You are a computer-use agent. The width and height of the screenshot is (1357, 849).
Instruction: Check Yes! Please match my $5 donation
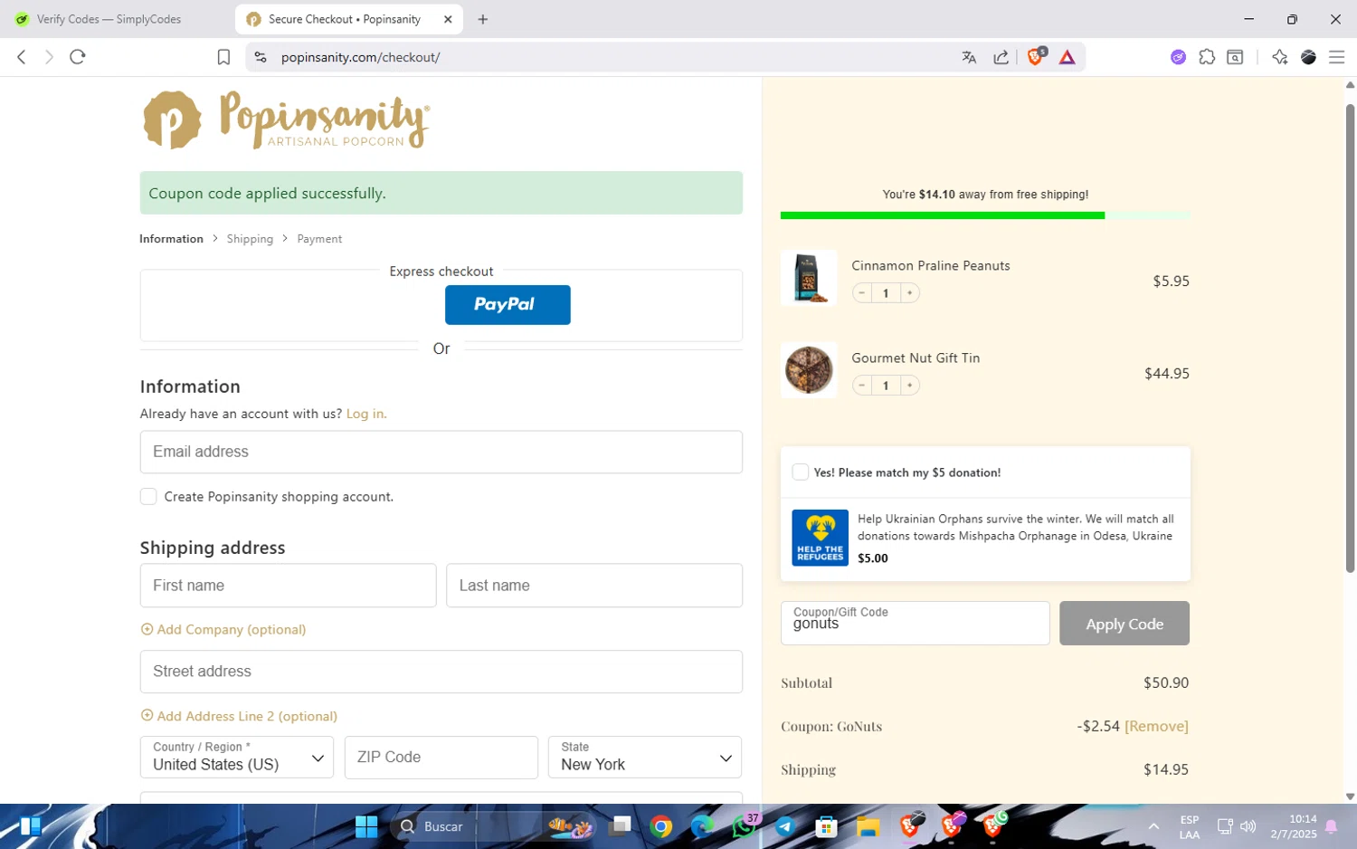click(801, 472)
